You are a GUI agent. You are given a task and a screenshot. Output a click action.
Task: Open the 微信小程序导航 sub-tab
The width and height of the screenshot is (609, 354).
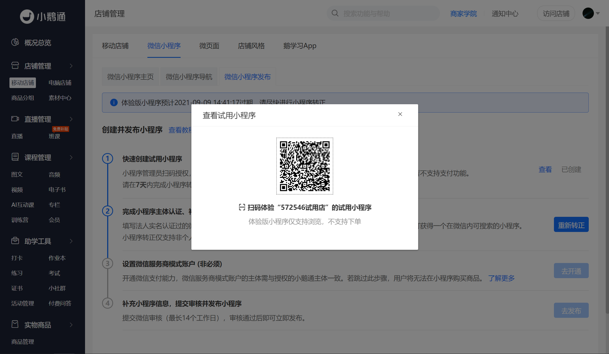coord(189,77)
